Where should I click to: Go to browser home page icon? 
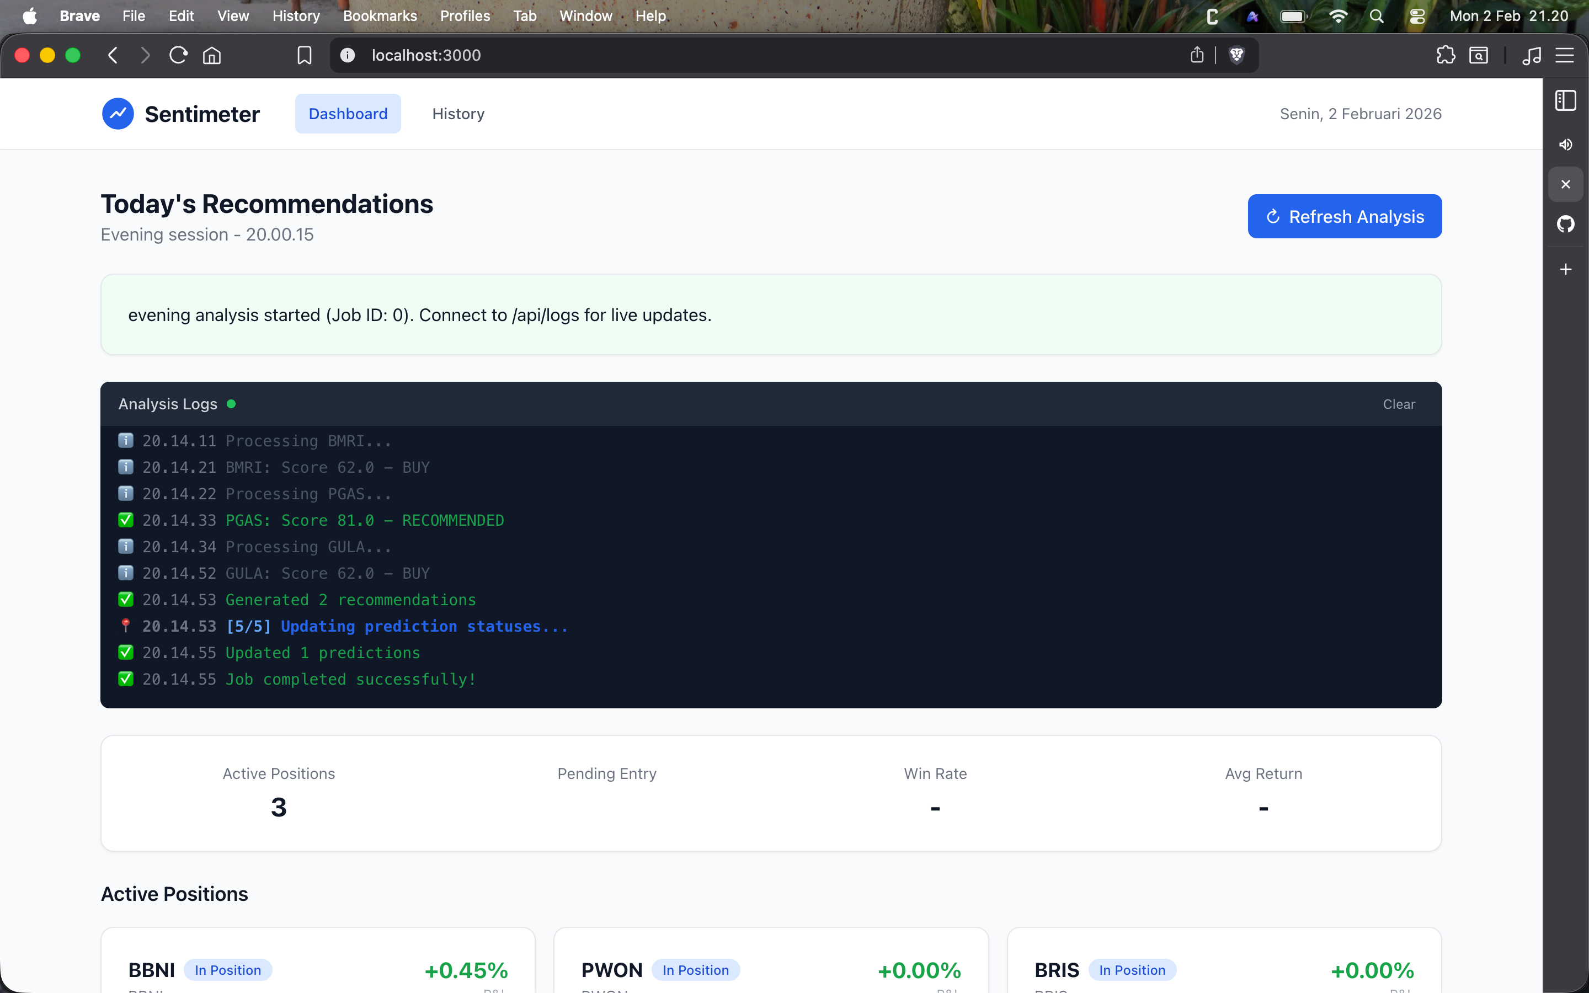click(211, 55)
